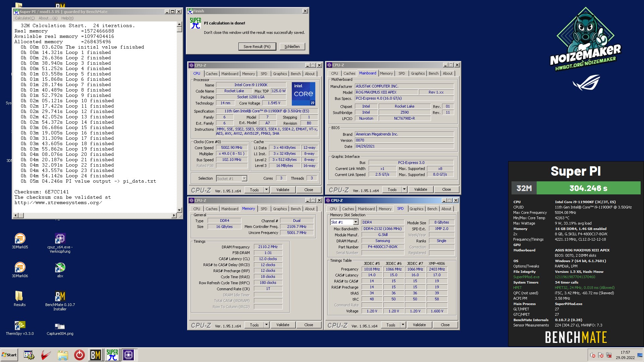
Task: Click the Super PI window title icon
Action: pos(16,12)
